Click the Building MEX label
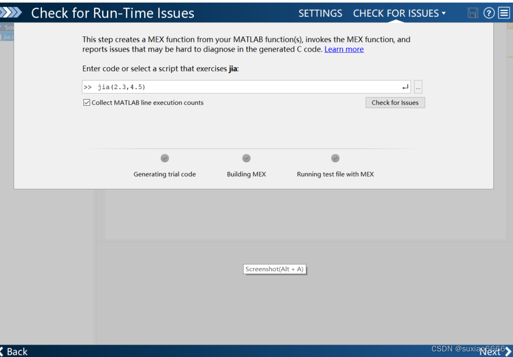The height and width of the screenshot is (357, 513). point(246,174)
